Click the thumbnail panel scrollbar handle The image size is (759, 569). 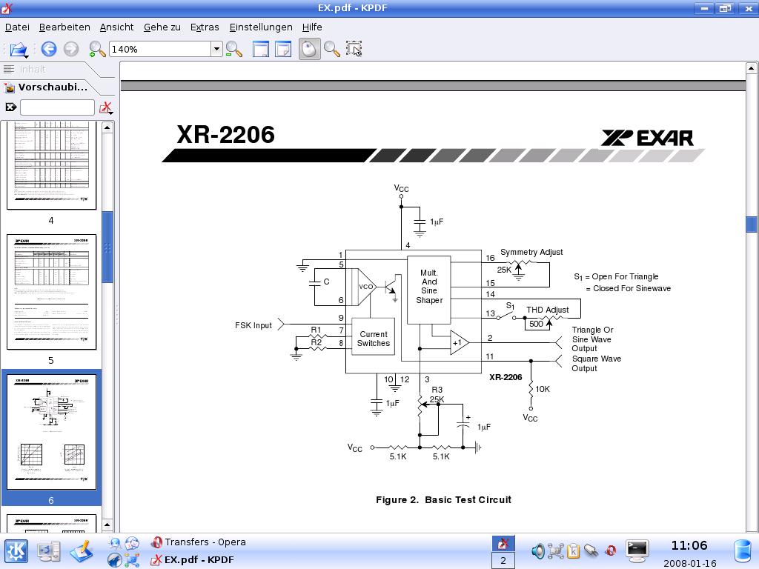107,247
